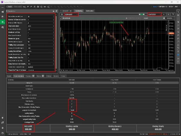Click the alerts bell icon in the top toolbar

41,7
